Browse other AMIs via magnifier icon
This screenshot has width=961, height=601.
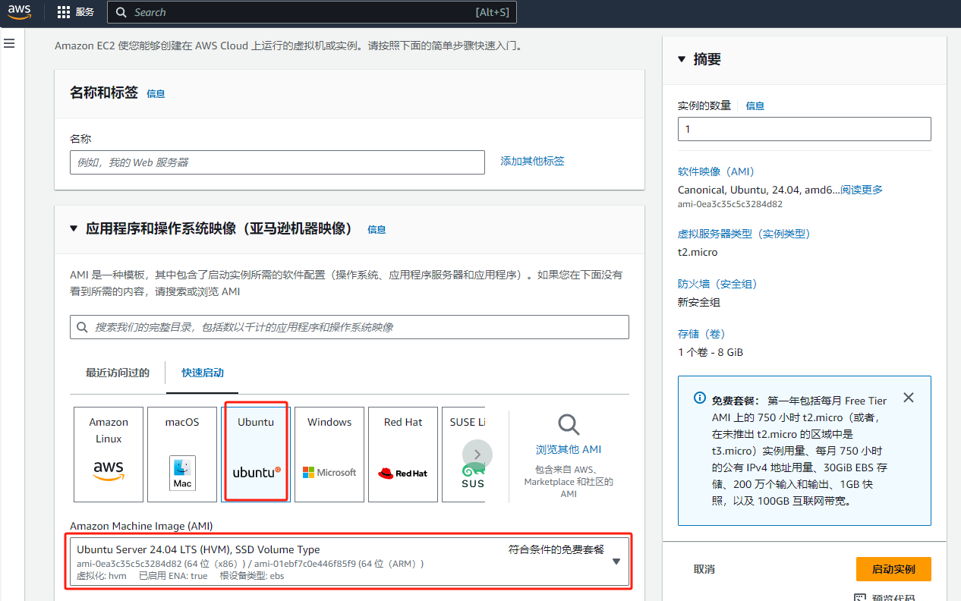coord(569,425)
